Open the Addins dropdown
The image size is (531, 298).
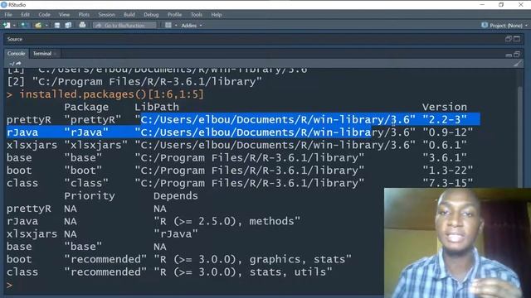point(192,26)
